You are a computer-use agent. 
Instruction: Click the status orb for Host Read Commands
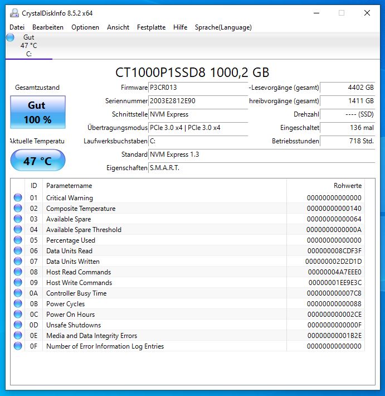(18, 272)
